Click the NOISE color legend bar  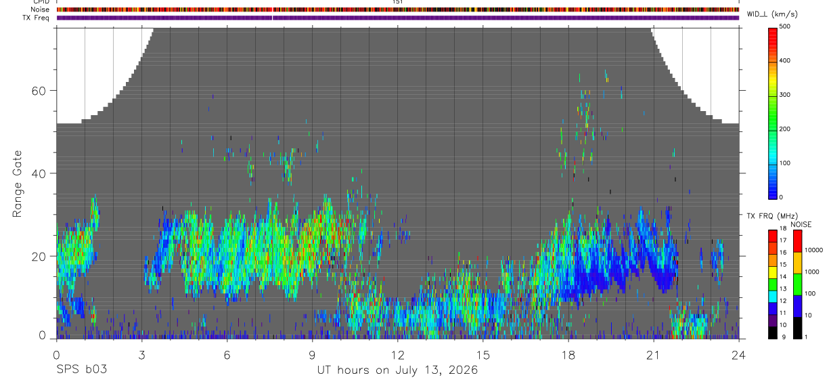[x=797, y=284]
